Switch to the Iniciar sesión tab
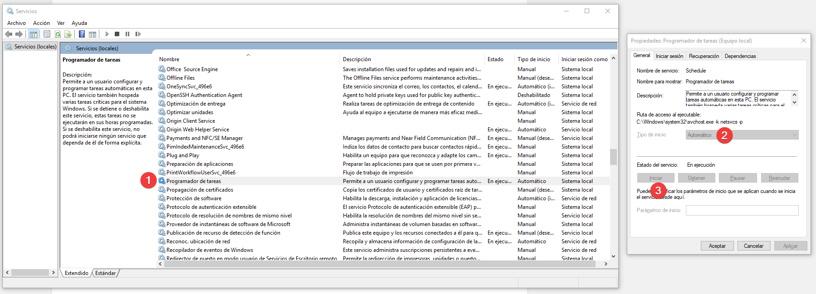 [669, 56]
